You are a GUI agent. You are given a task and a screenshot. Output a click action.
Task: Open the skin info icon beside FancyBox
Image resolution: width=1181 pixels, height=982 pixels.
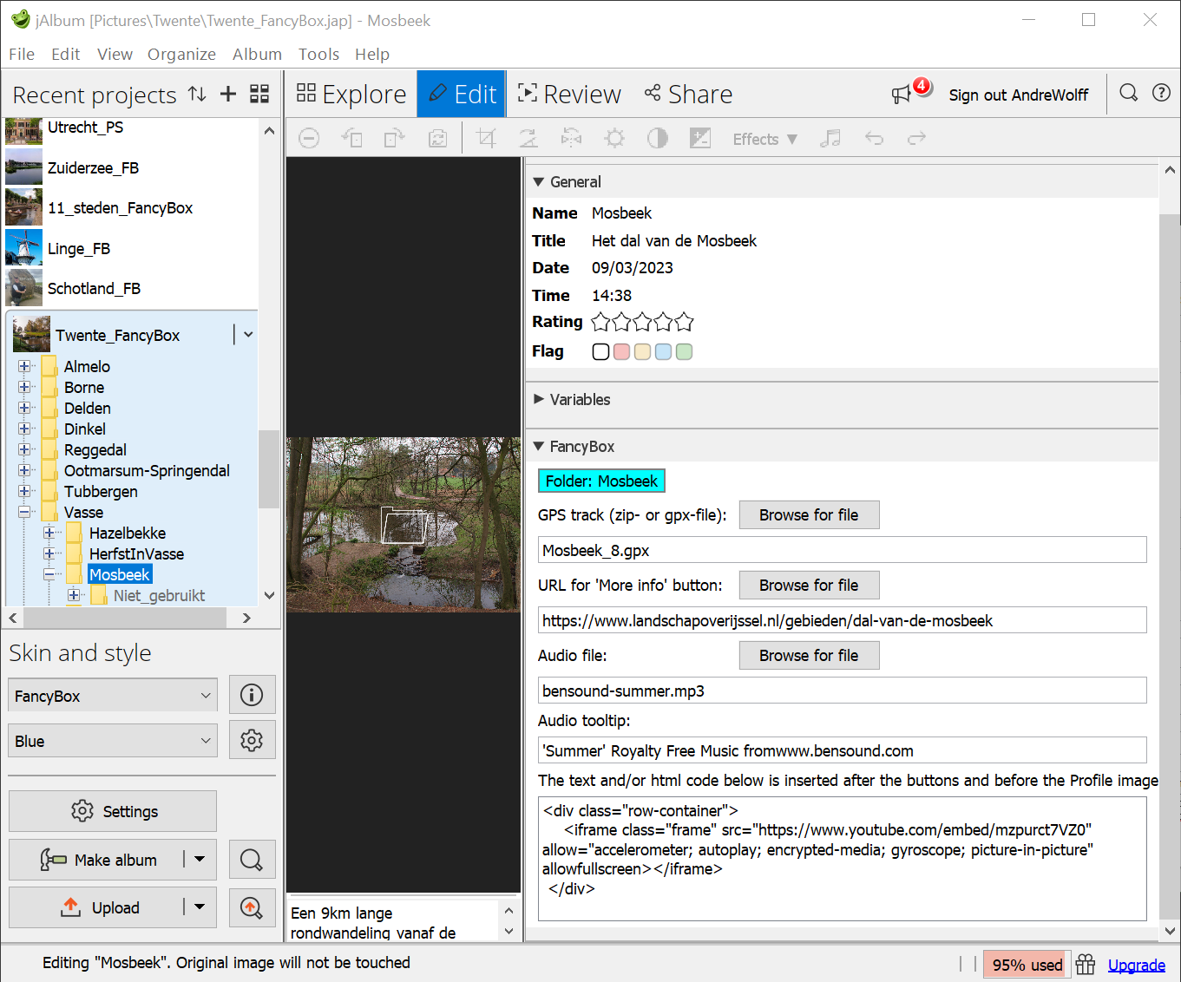(x=252, y=695)
